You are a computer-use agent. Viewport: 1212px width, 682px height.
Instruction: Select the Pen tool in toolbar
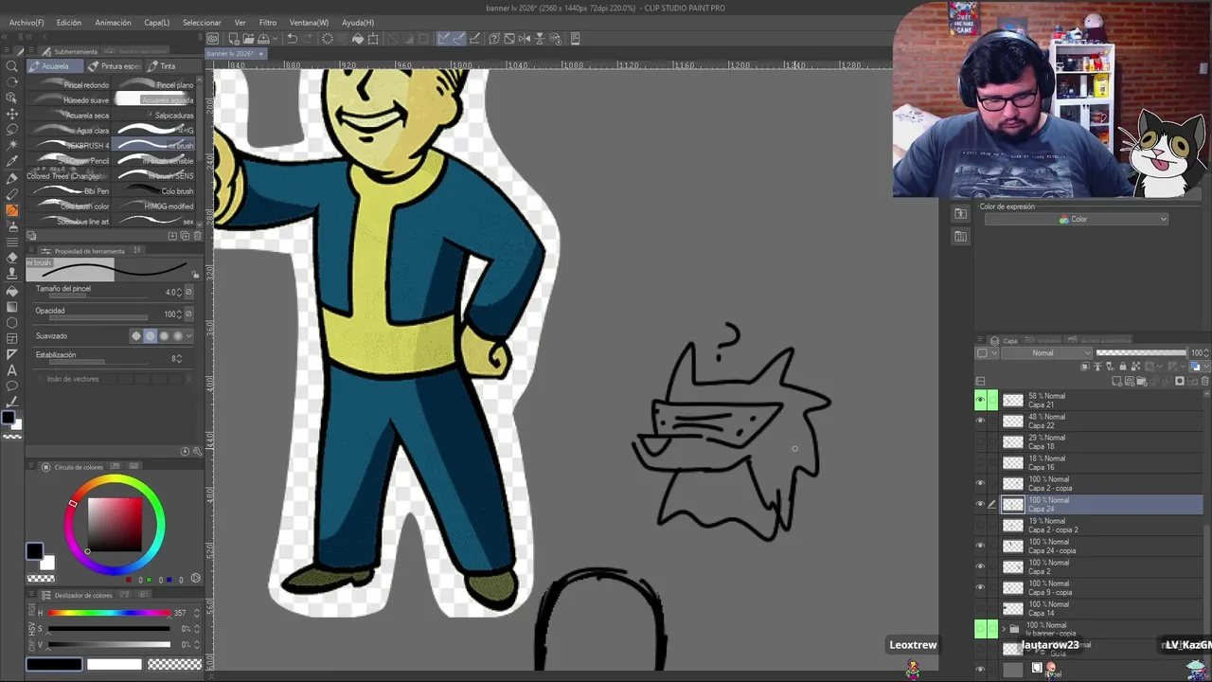coord(11,178)
